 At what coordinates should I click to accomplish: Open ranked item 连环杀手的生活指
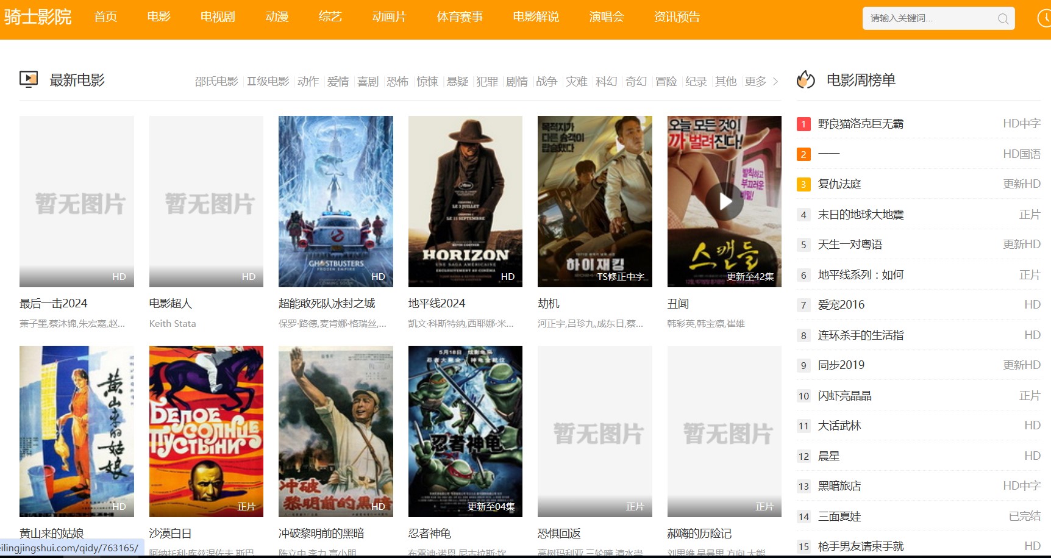tap(860, 335)
